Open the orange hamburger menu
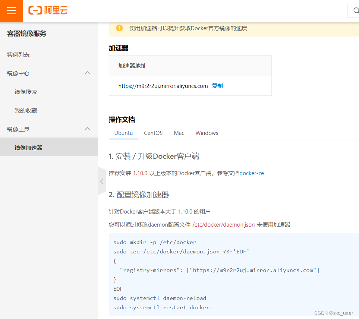This screenshot has height=319, width=359. tap(12, 11)
